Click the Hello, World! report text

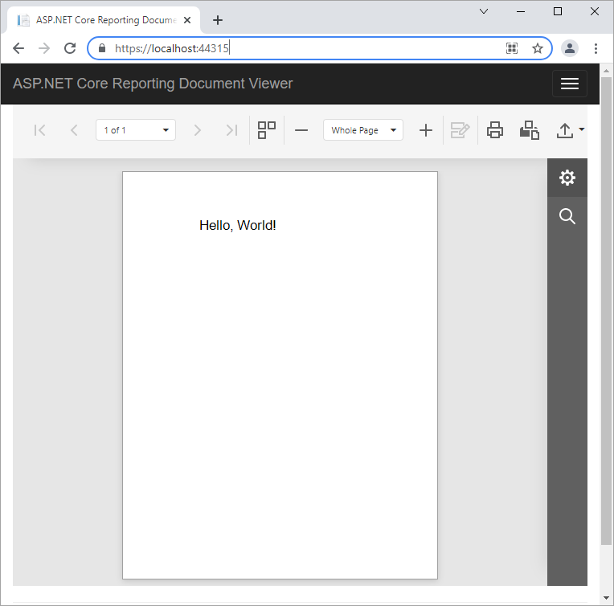[238, 225]
